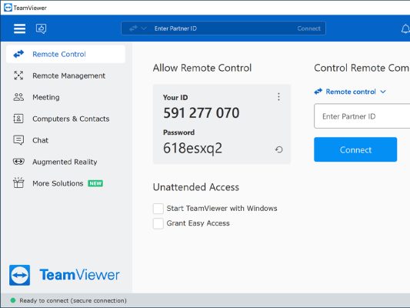Go to Meeting section
Screen dimensions: 410x308
pyautogui.click(x=65, y=97)
